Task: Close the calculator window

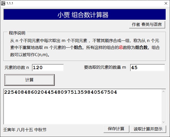Action: [165, 3]
